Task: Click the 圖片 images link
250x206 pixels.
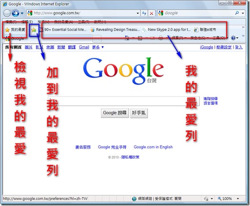Action: [x=29, y=47]
